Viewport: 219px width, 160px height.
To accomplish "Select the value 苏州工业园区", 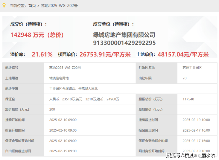I will (x=192, y=68).
